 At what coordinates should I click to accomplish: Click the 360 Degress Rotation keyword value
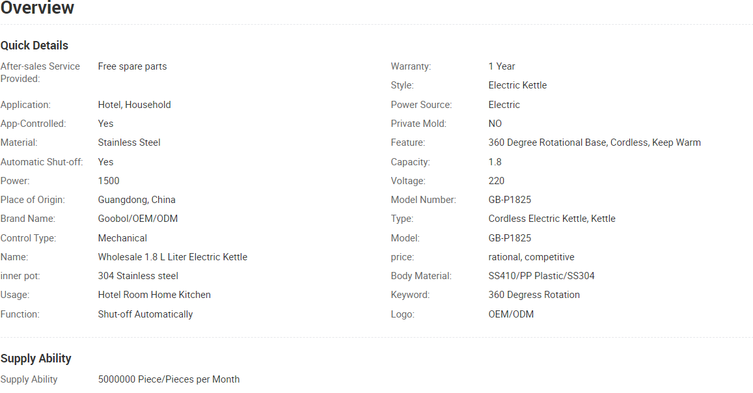point(534,295)
